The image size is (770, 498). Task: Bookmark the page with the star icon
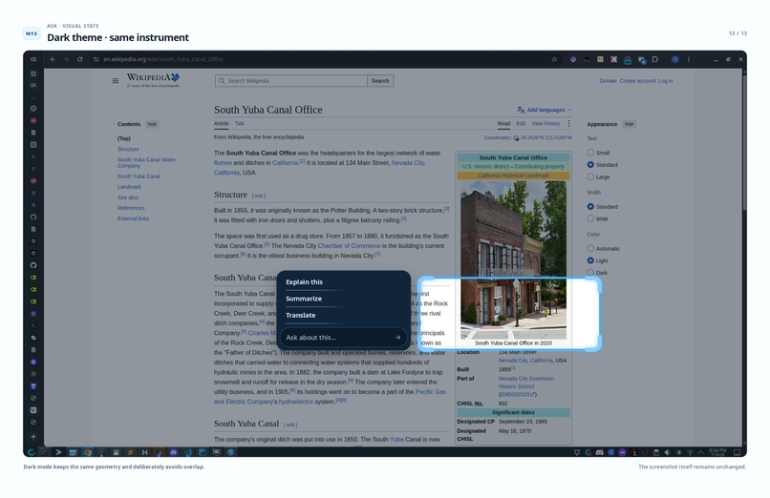[554, 59]
